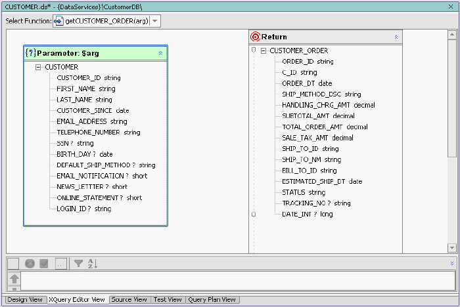This screenshot has width=460, height=307.
Task: Select ONLINE_STATEMENT ? short element
Action: pyautogui.click(x=99, y=197)
